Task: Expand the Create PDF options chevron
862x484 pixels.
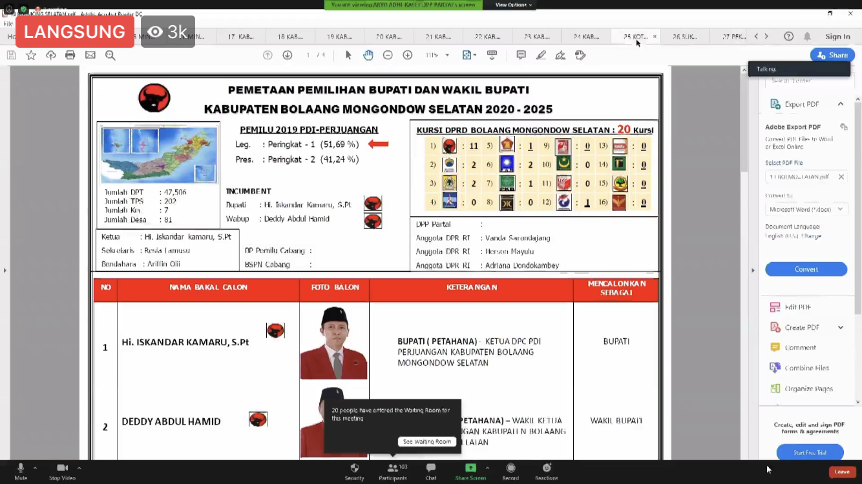Action: [x=841, y=328]
